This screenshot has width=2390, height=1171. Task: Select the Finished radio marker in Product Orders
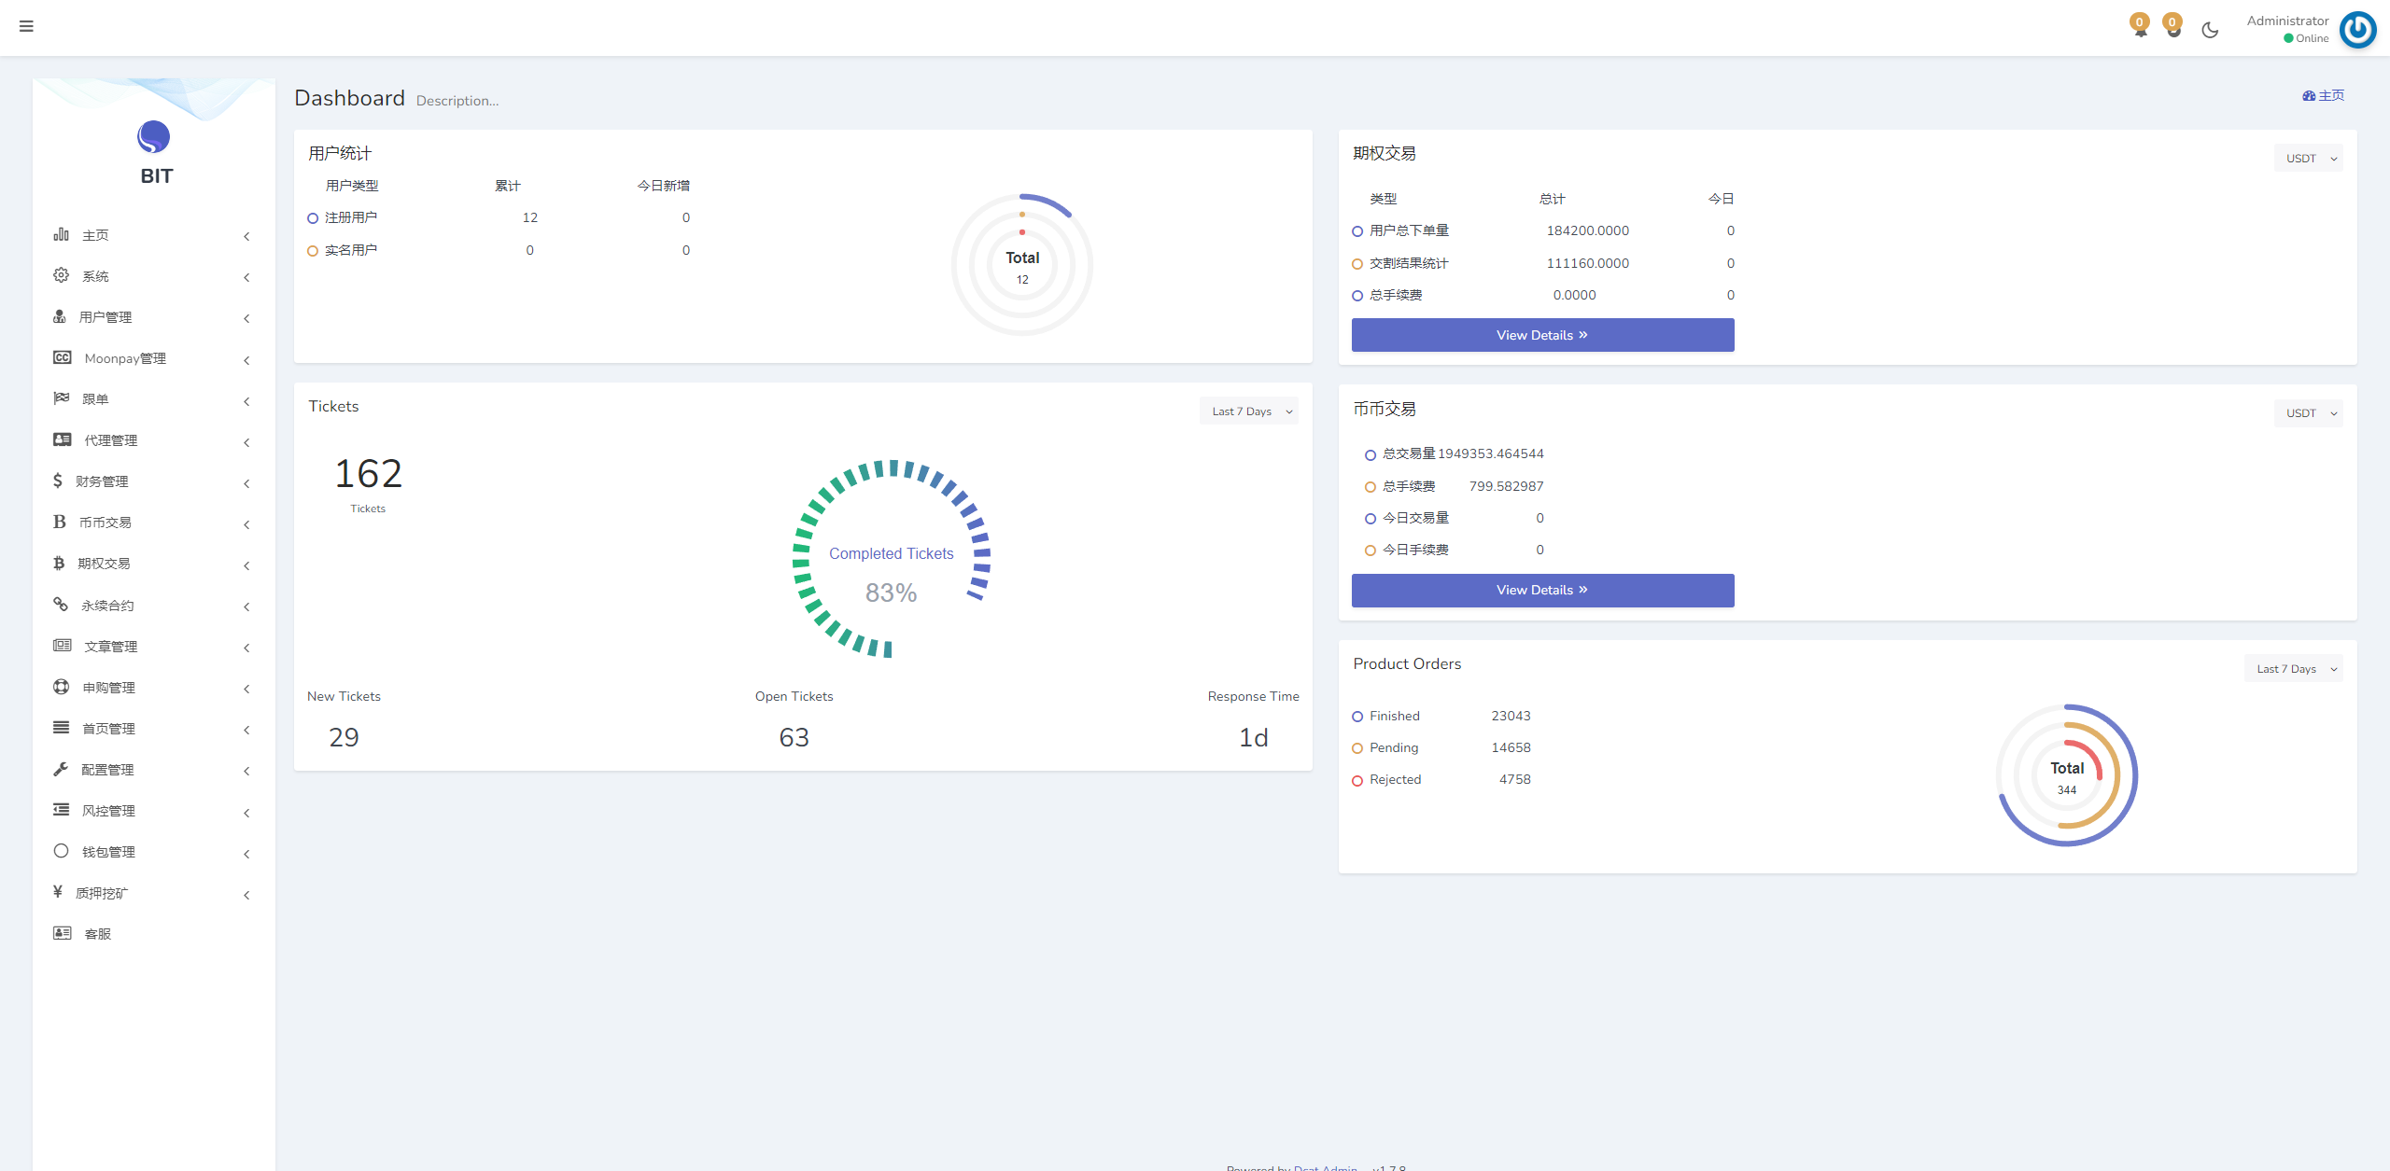click(1357, 717)
